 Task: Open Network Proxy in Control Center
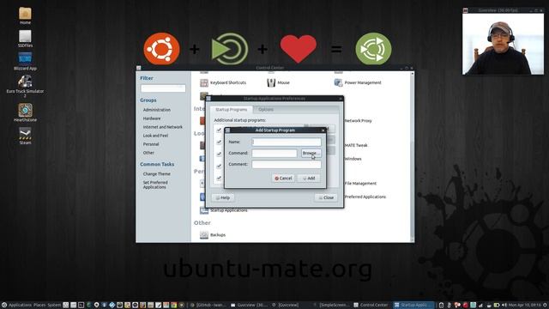pyautogui.click(x=359, y=120)
